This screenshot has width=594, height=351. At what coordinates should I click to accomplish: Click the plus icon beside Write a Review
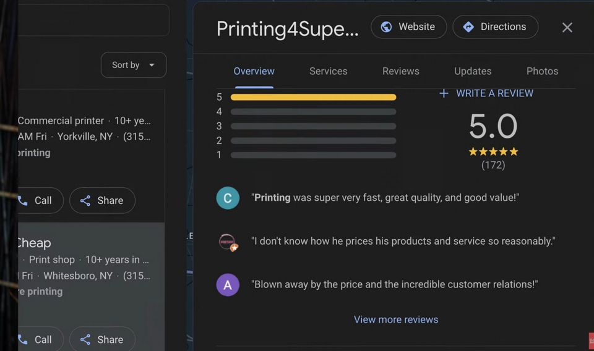click(444, 93)
